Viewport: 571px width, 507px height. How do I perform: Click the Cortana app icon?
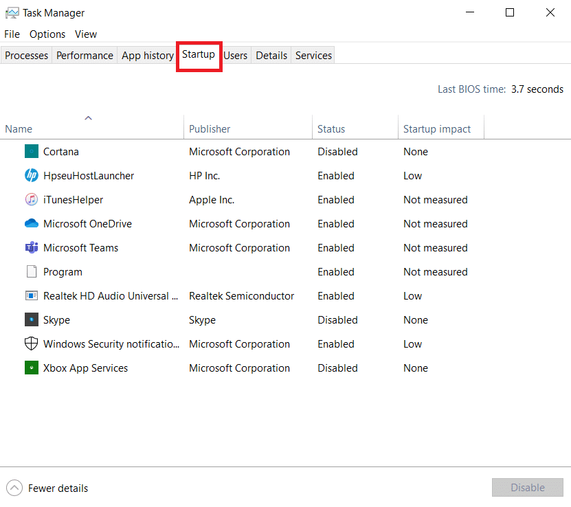coord(32,151)
